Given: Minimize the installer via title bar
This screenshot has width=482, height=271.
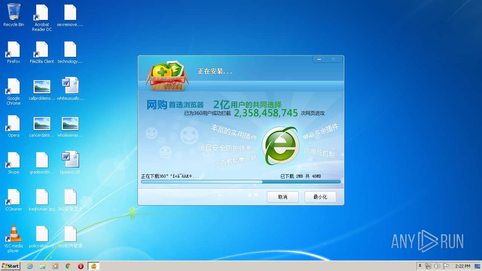Looking at the screenshot, I should [319, 59].
